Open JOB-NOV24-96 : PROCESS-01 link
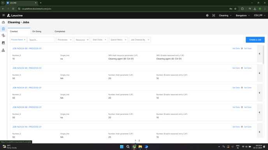Image resolution: width=268 pixels, height=150 pixels. [27, 107]
